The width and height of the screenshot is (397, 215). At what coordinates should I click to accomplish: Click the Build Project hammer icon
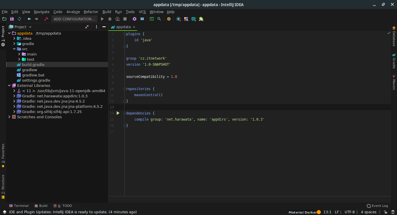[x=46, y=19]
